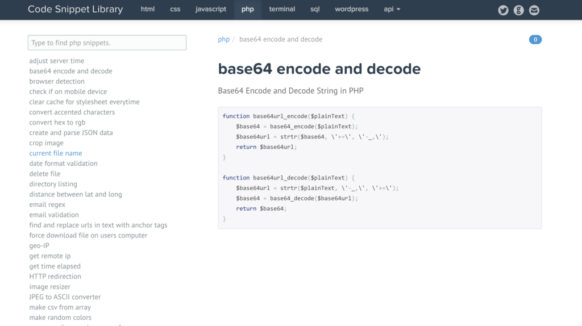The width and height of the screenshot is (582, 326).
Task: Open the make random colors snippet
Action: click(60, 317)
